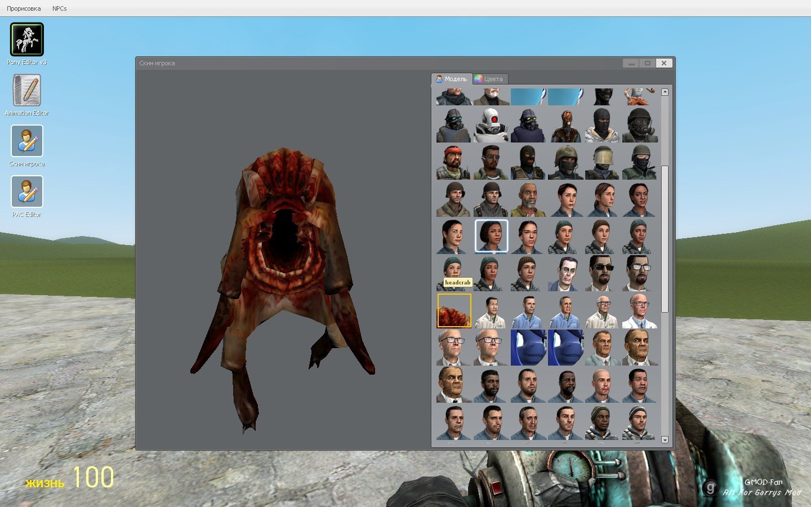Select the rebel in gray striped beanie
The image size is (811, 507).
[x=640, y=422]
